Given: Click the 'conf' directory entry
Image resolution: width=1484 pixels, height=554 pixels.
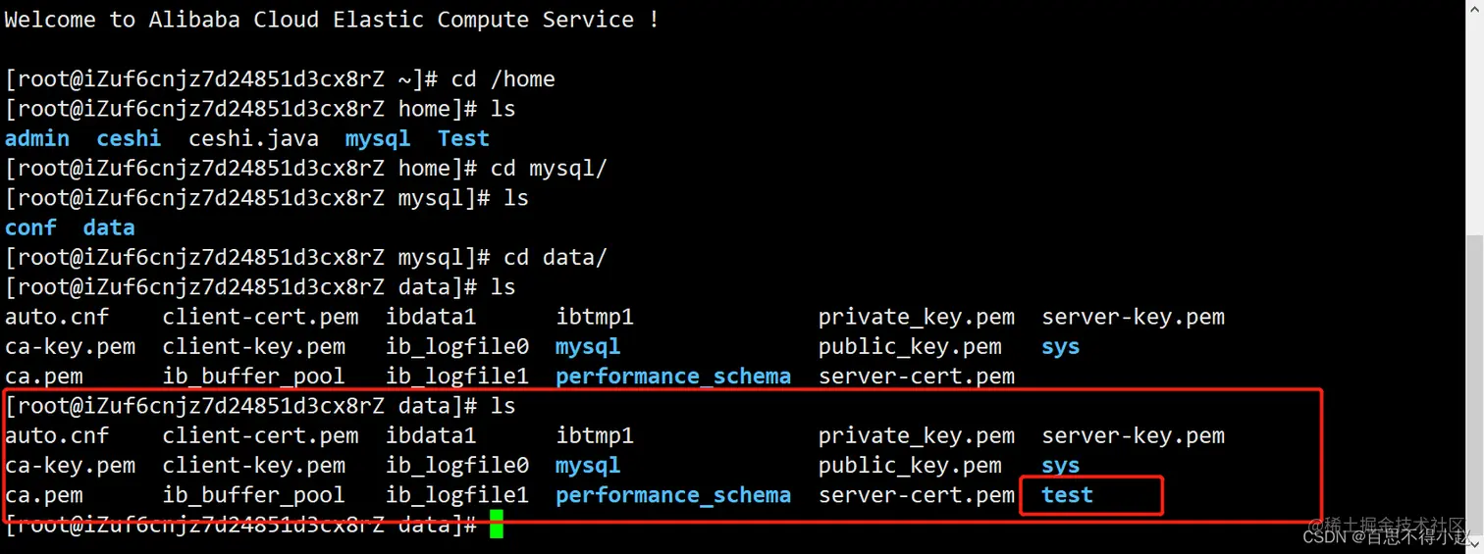Looking at the screenshot, I should click(30, 227).
